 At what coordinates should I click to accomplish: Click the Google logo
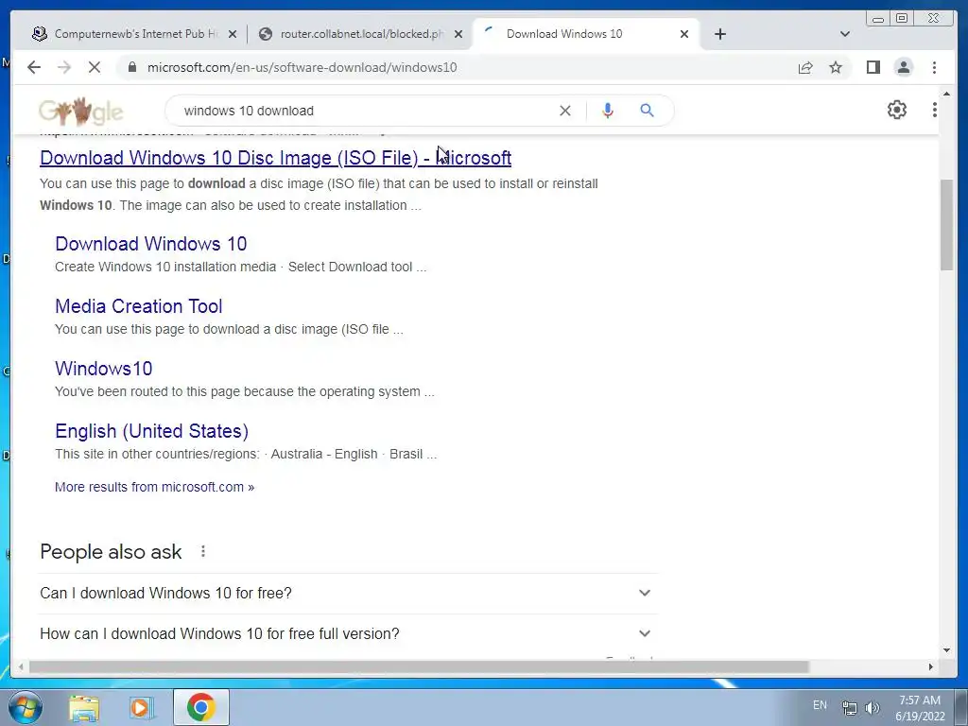pyautogui.click(x=81, y=112)
